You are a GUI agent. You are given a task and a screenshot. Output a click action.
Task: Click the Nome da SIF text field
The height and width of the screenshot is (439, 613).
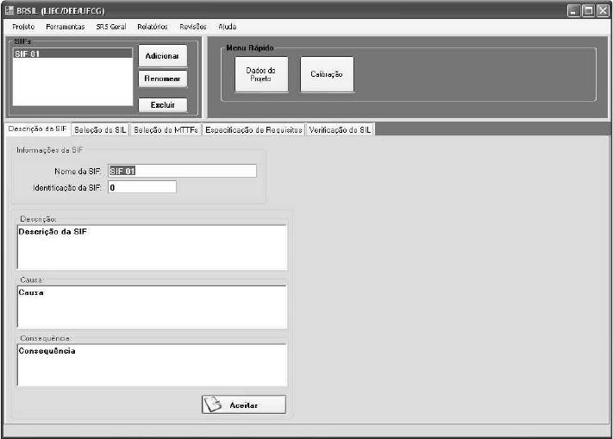coord(182,171)
